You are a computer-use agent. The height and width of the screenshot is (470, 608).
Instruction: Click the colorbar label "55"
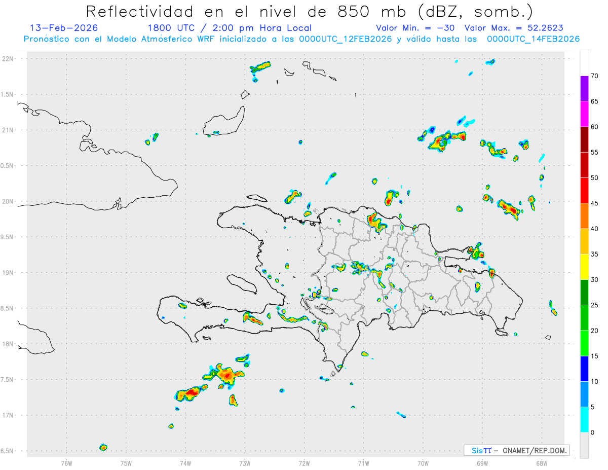pyautogui.click(x=595, y=152)
